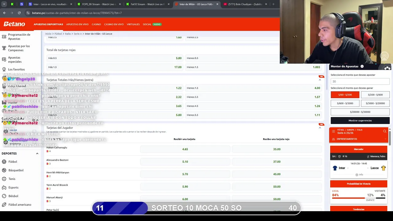393x221 pixels.
Task: Pick Manuel Akanji card odds 6.00
Action: (185, 199)
